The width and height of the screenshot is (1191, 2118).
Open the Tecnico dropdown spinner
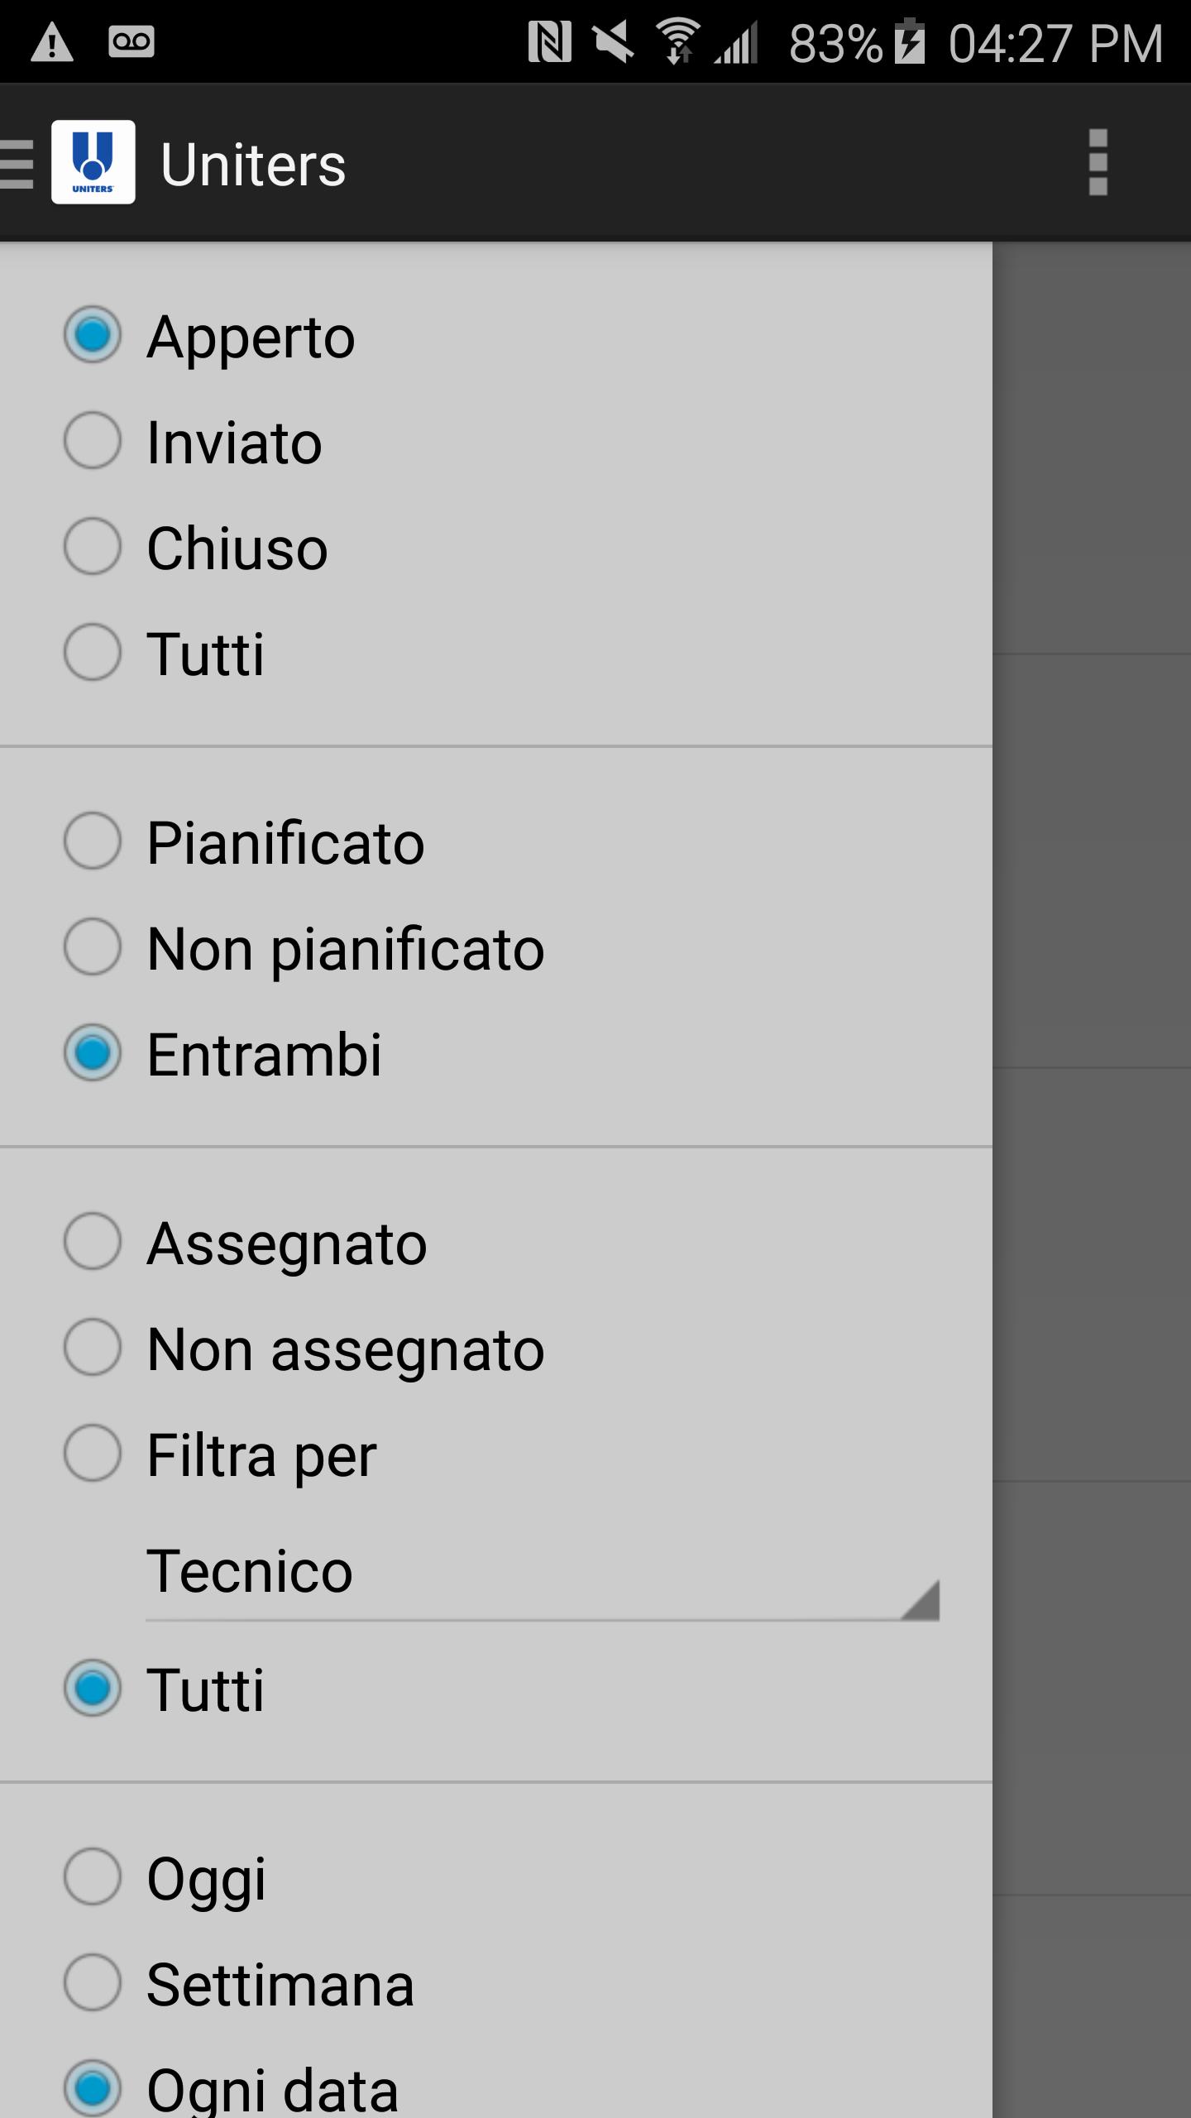[x=543, y=1572]
